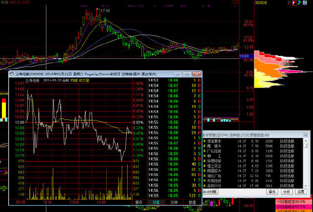This screenshot has width=313, height=212.
Task: Click the 设置 button in the alert panel
Action: pyautogui.click(x=301, y=192)
